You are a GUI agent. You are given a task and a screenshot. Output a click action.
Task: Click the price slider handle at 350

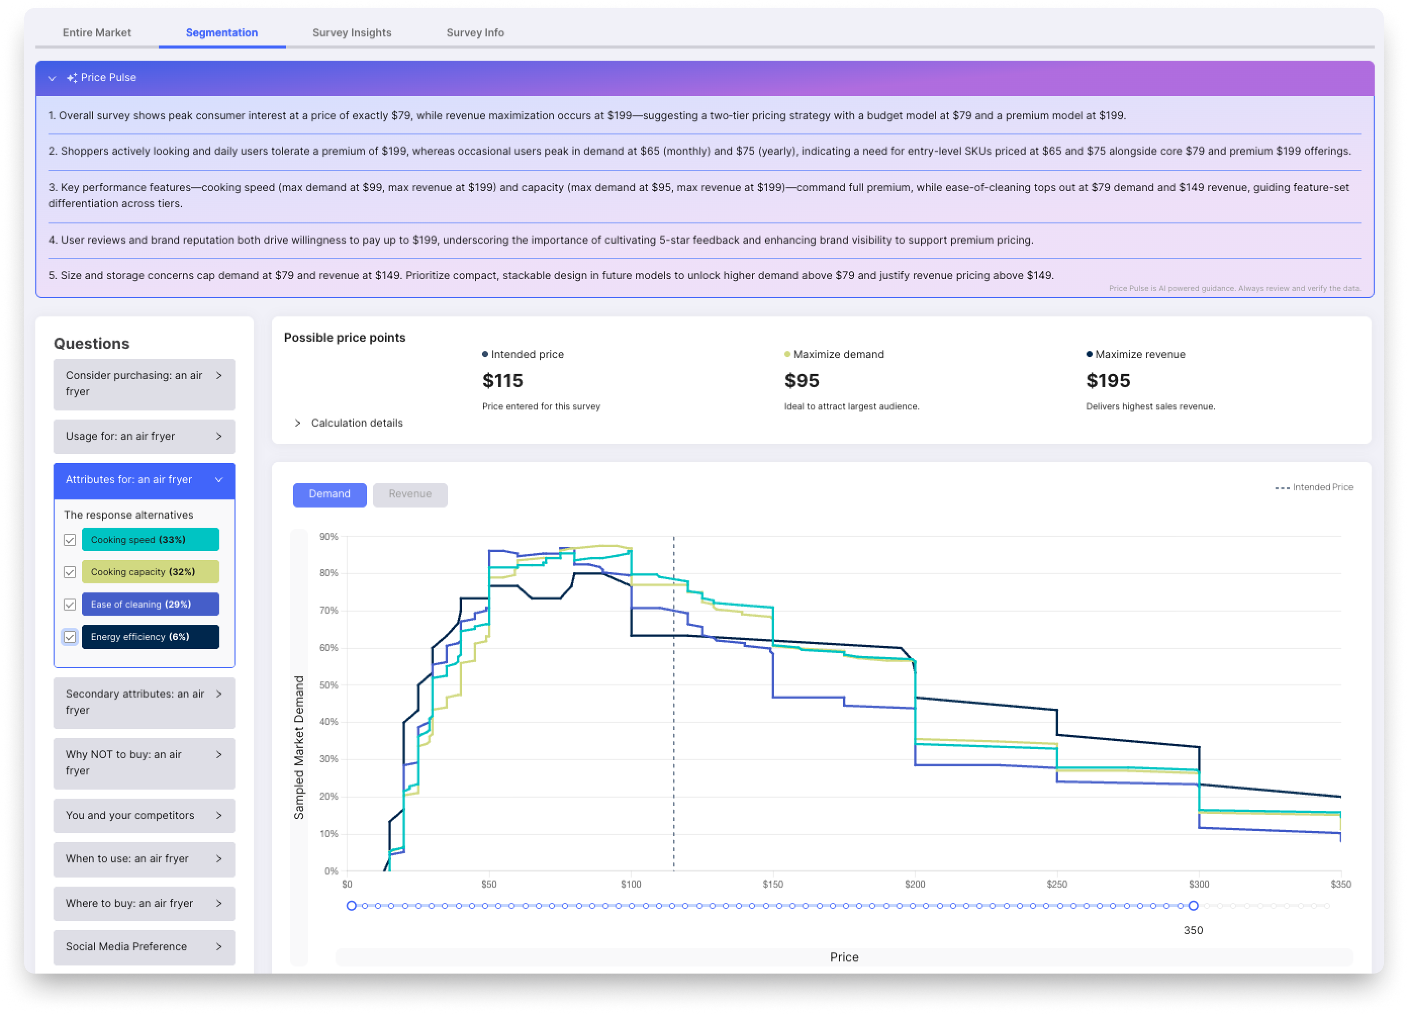click(x=1193, y=906)
